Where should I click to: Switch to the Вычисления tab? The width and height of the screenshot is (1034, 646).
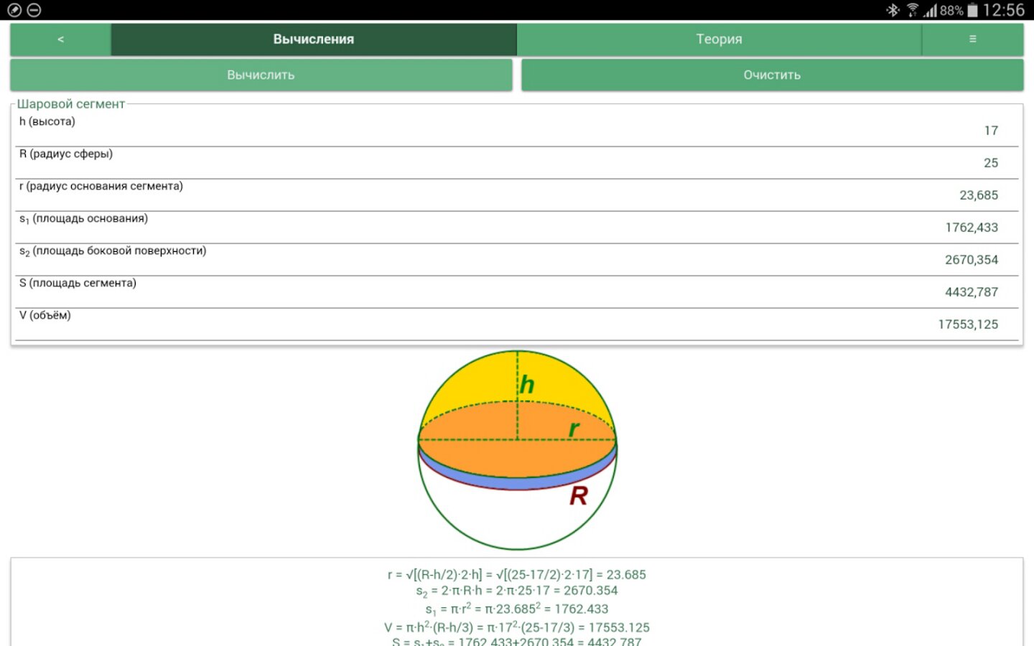pyautogui.click(x=313, y=39)
